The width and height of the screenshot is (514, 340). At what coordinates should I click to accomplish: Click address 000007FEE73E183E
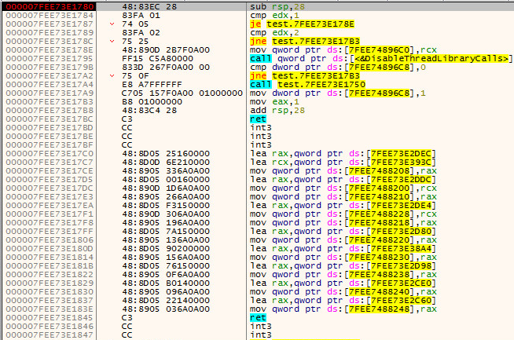pyautogui.click(x=50, y=309)
